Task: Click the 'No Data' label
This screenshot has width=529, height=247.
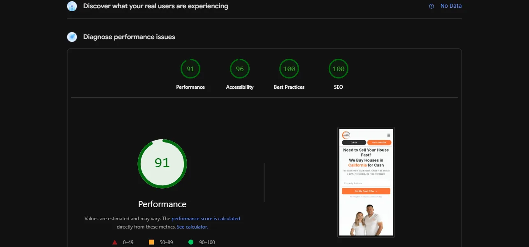Action: (451, 6)
